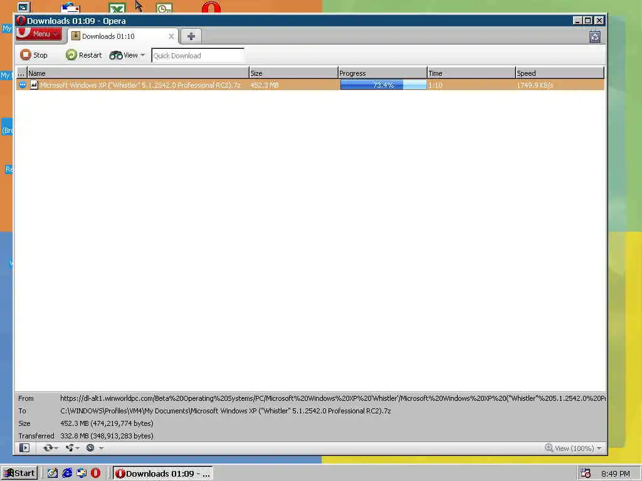The height and width of the screenshot is (481, 642).
Task: Click the 73.4% progress bar
Action: 383,85
